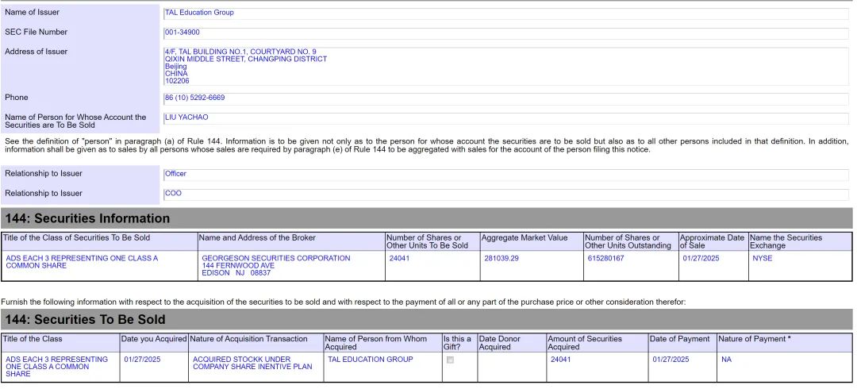Image resolution: width=857 pixels, height=389 pixels.
Task: Click empty Date Donor Acquired cell
Action: pos(512,367)
